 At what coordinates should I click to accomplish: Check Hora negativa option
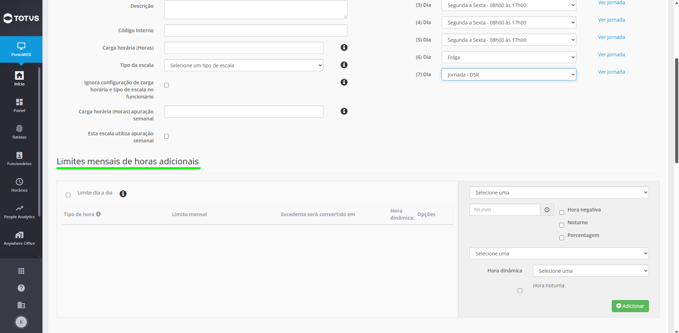pos(562,212)
